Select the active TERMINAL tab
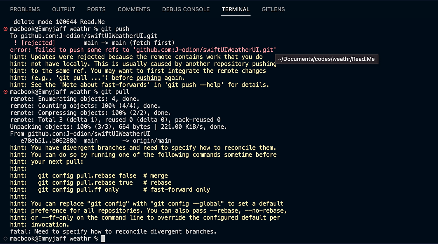The image size is (438, 244). tap(235, 9)
